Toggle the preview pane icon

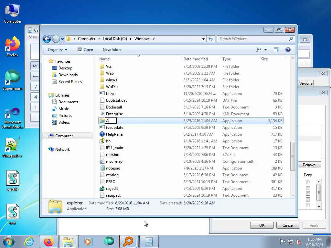(x=276, y=50)
